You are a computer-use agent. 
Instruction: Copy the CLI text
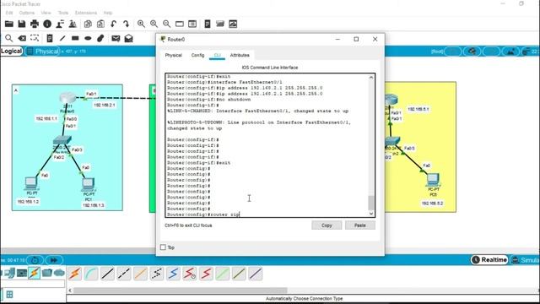(327, 225)
